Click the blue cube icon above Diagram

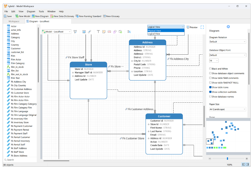[x=228, y=27]
